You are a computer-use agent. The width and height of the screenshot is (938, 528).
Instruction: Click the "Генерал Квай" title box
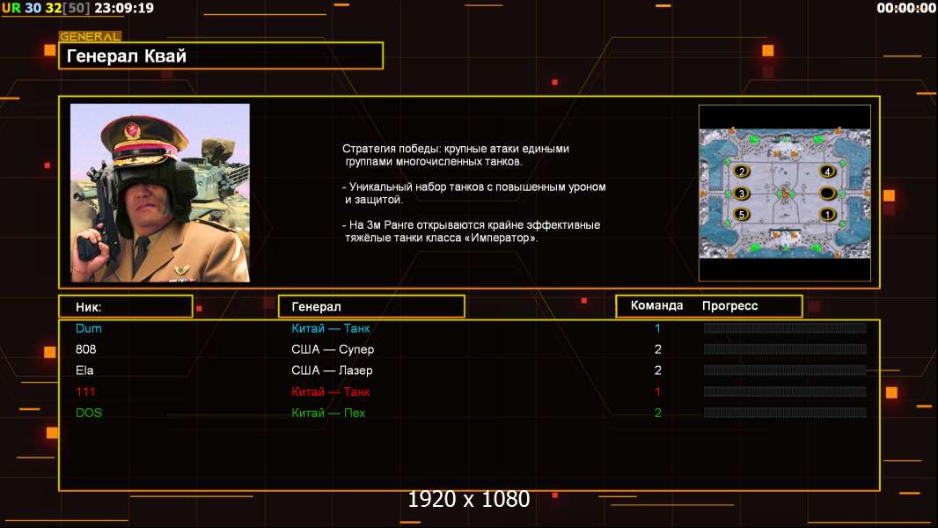point(221,55)
